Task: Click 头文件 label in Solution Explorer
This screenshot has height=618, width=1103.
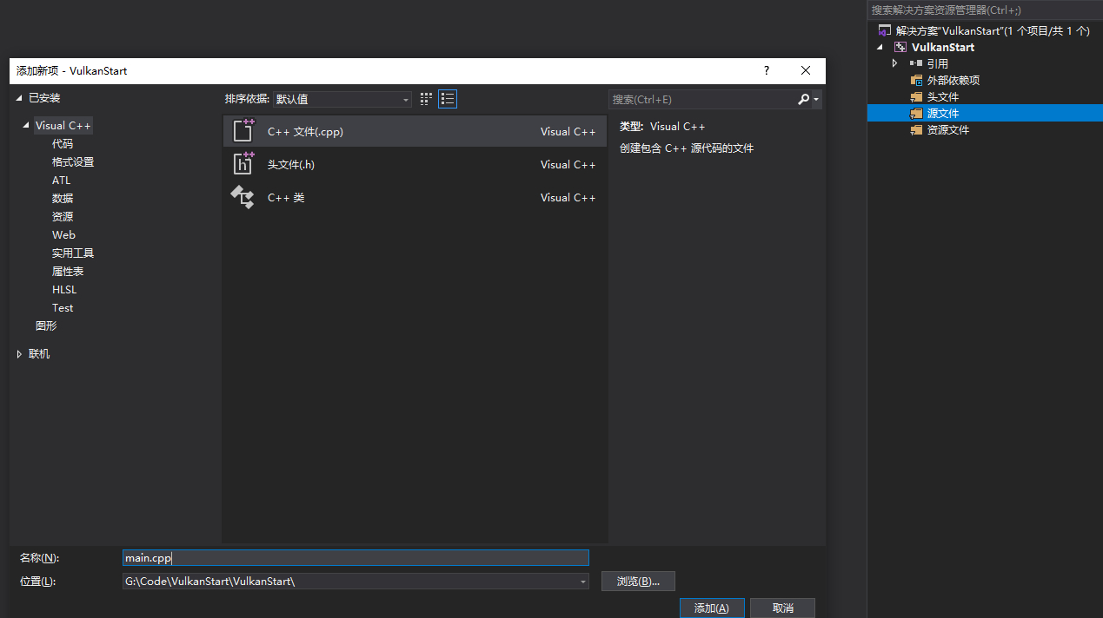Action: pyautogui.click(x=943, y=97)
